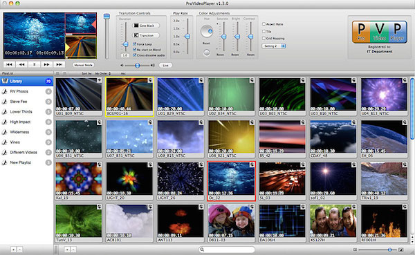The height and width of the screenshot is (255, 415).
Task: Enable the Aspect Ratio checkbox
Action: pyautogui.click(x=264, y=23)
